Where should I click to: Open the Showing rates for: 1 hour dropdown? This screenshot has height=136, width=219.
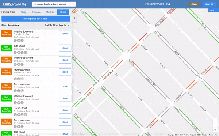tap(36, 19)
